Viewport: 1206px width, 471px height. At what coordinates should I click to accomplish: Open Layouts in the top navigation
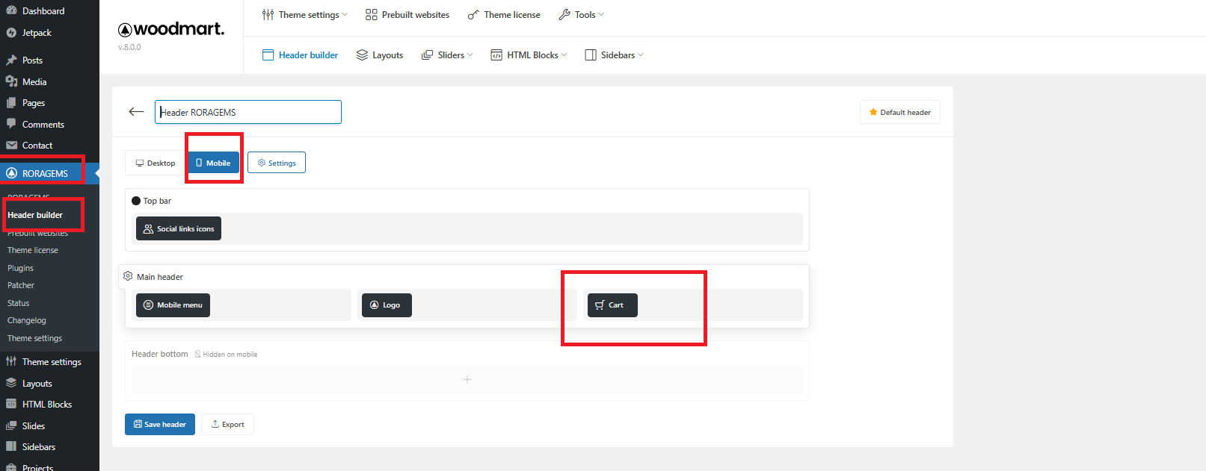[380, 55]
